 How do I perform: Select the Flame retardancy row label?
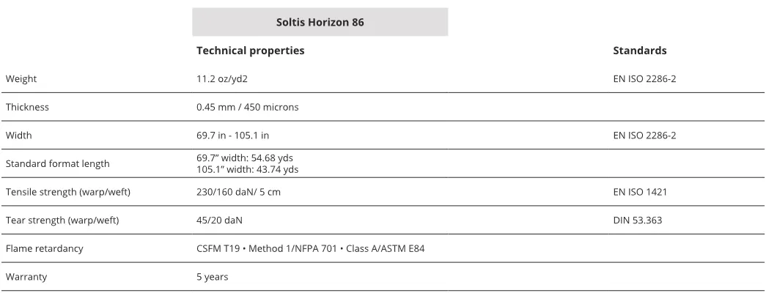click(44, 249)
